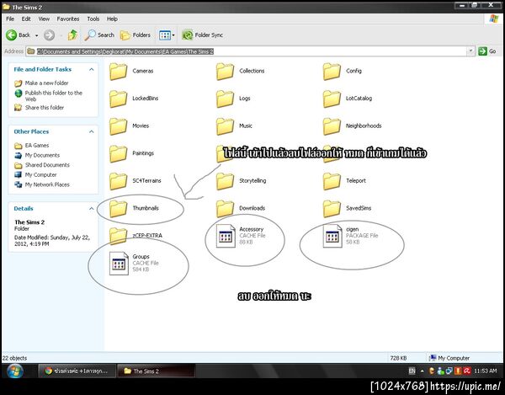Click the Go button
Viewport: 505px width, 395px height.
(486, 51)
